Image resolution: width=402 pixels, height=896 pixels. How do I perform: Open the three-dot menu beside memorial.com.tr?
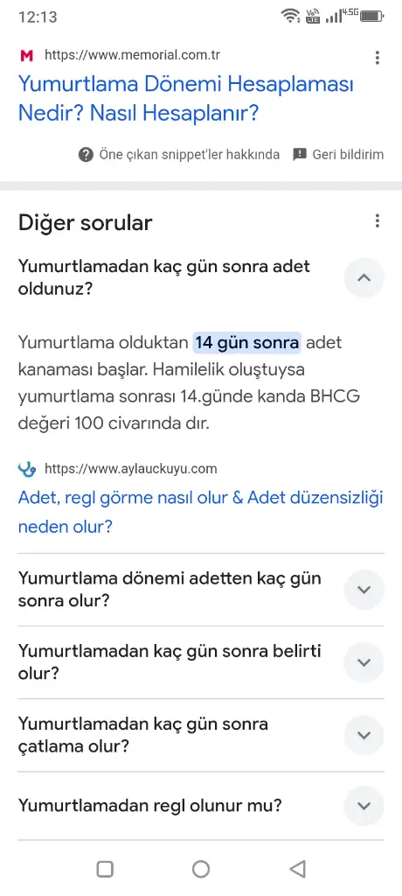377,57
